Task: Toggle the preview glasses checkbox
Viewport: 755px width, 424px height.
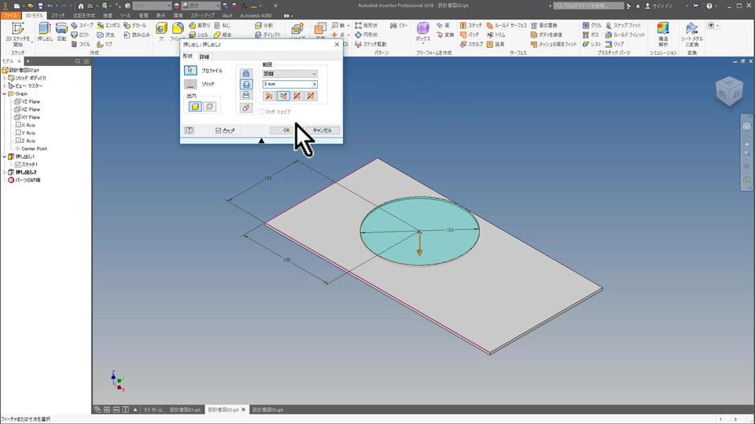Action: coord(218,130)
